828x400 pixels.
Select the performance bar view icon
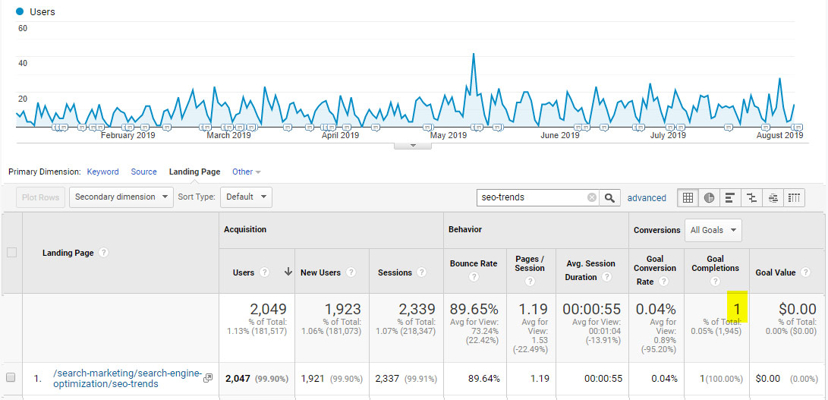(x=730, y=197)
